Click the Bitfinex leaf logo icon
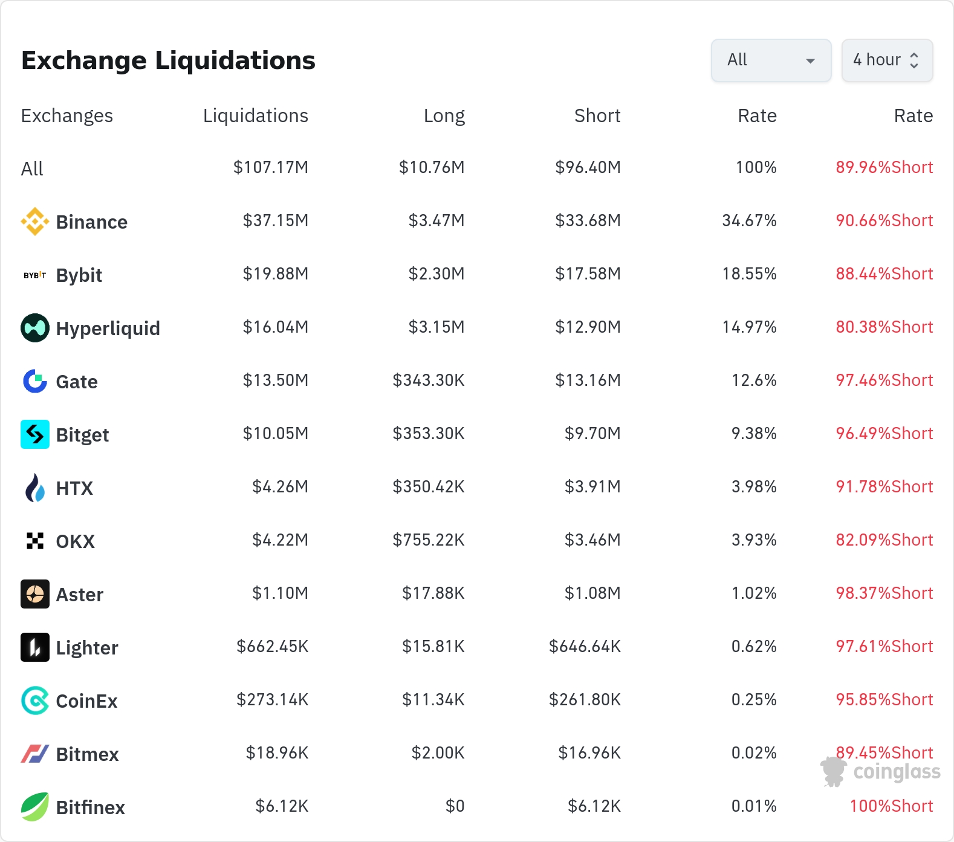This screenshot has height=842, width=954. [x=35, y=807]
